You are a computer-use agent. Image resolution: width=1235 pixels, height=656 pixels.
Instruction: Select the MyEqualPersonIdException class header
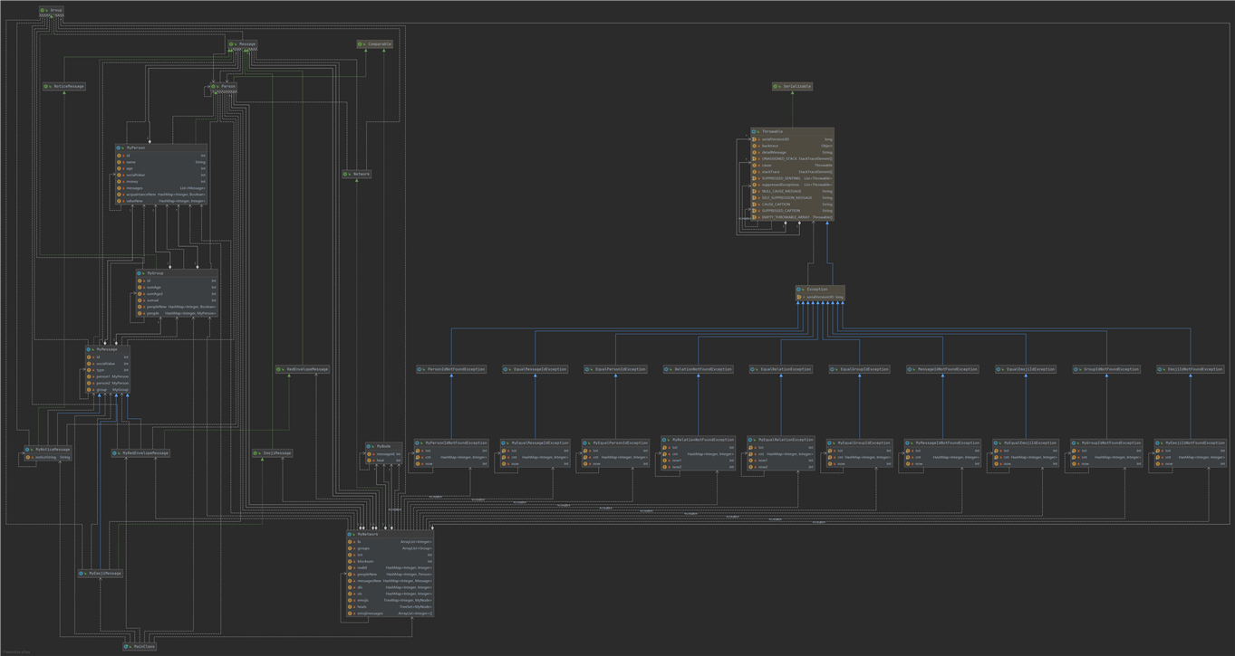(615, 443)
